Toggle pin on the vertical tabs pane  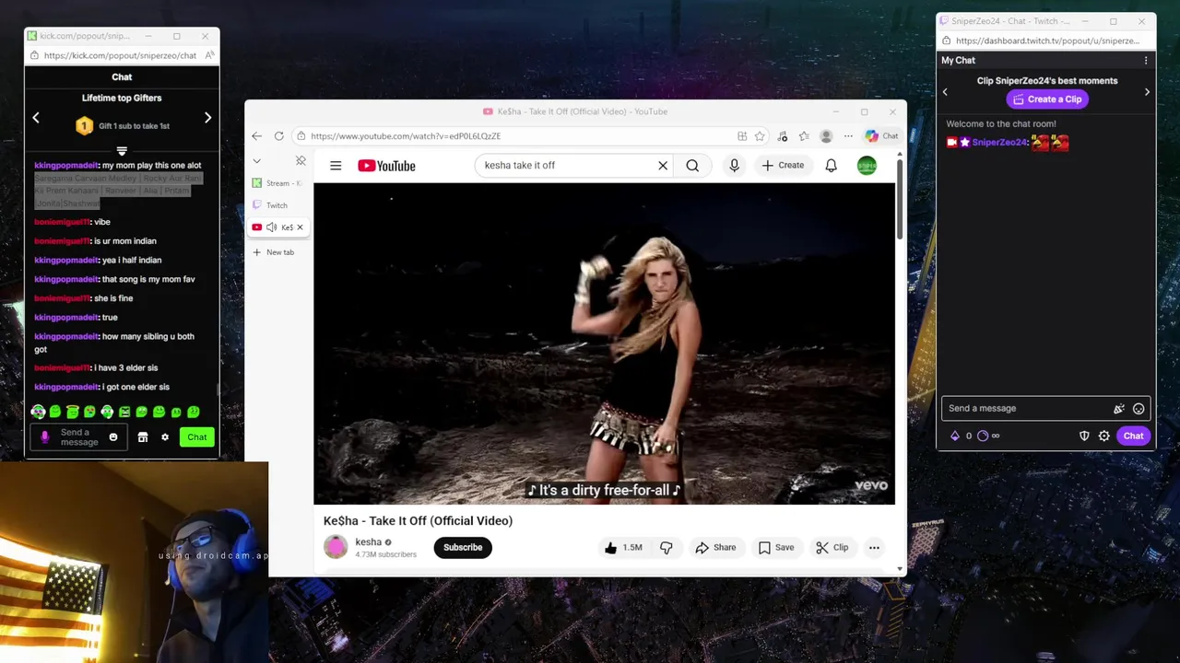301,161
